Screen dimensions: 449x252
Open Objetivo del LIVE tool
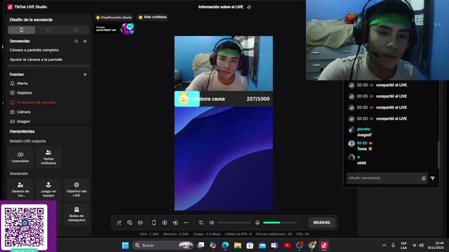pyautogui.click(x=76, y=190)
